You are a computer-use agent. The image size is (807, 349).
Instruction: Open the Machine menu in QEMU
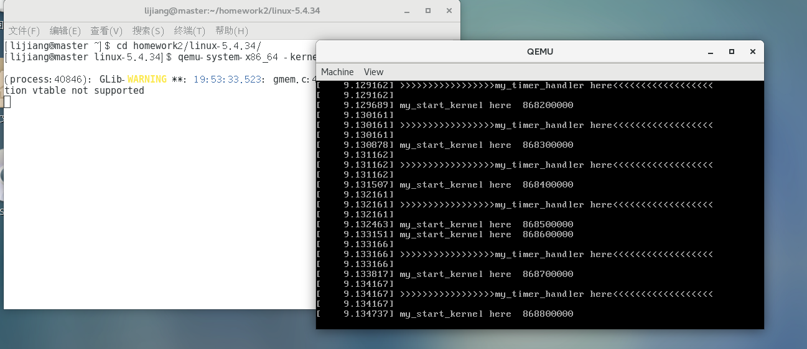(337, 72)
